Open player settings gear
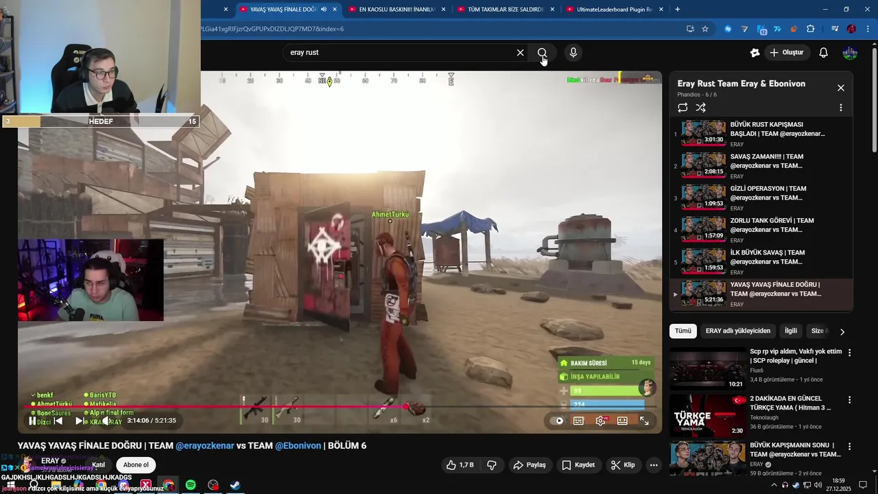Screen dimensions: 878x494 [x=601, y=421]
